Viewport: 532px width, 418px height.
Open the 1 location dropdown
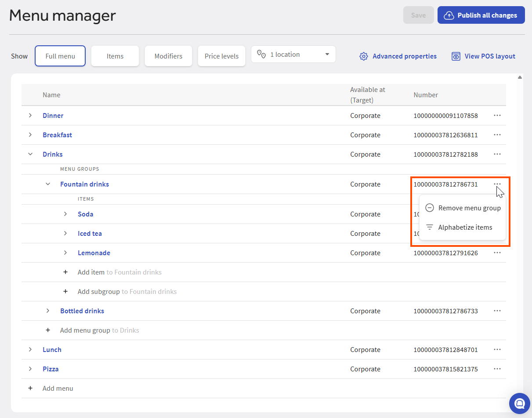coord(293,55)
